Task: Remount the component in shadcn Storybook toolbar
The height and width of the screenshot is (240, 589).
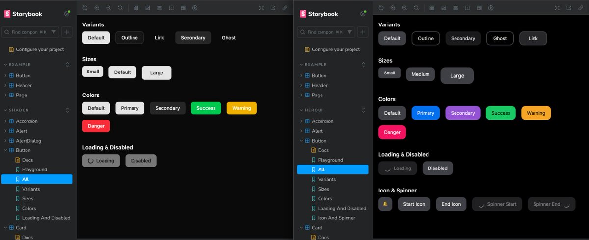Action: 85,8
